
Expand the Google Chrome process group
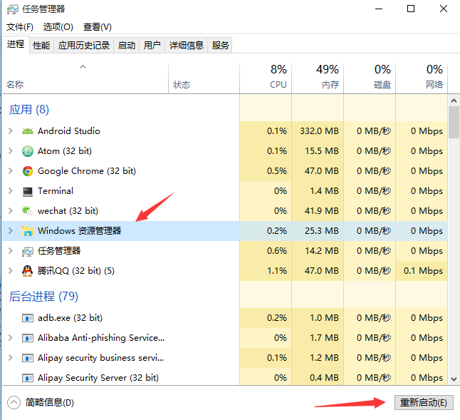pos(11,171)
